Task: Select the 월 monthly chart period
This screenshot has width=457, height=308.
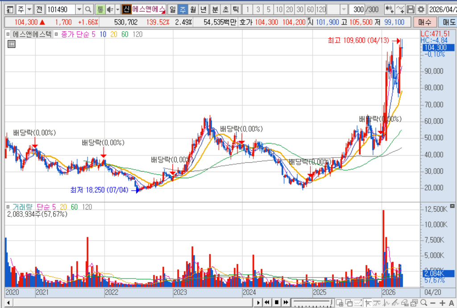Action: (x=193, y=10)
